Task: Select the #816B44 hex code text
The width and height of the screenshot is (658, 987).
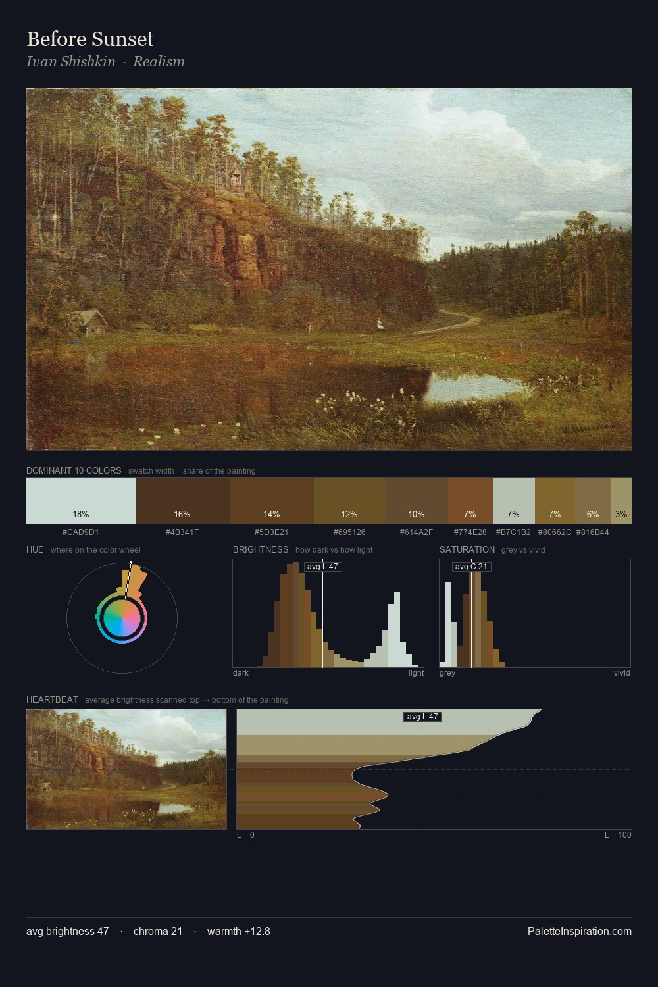Action: pyautogui.click(x=593, y=532)
